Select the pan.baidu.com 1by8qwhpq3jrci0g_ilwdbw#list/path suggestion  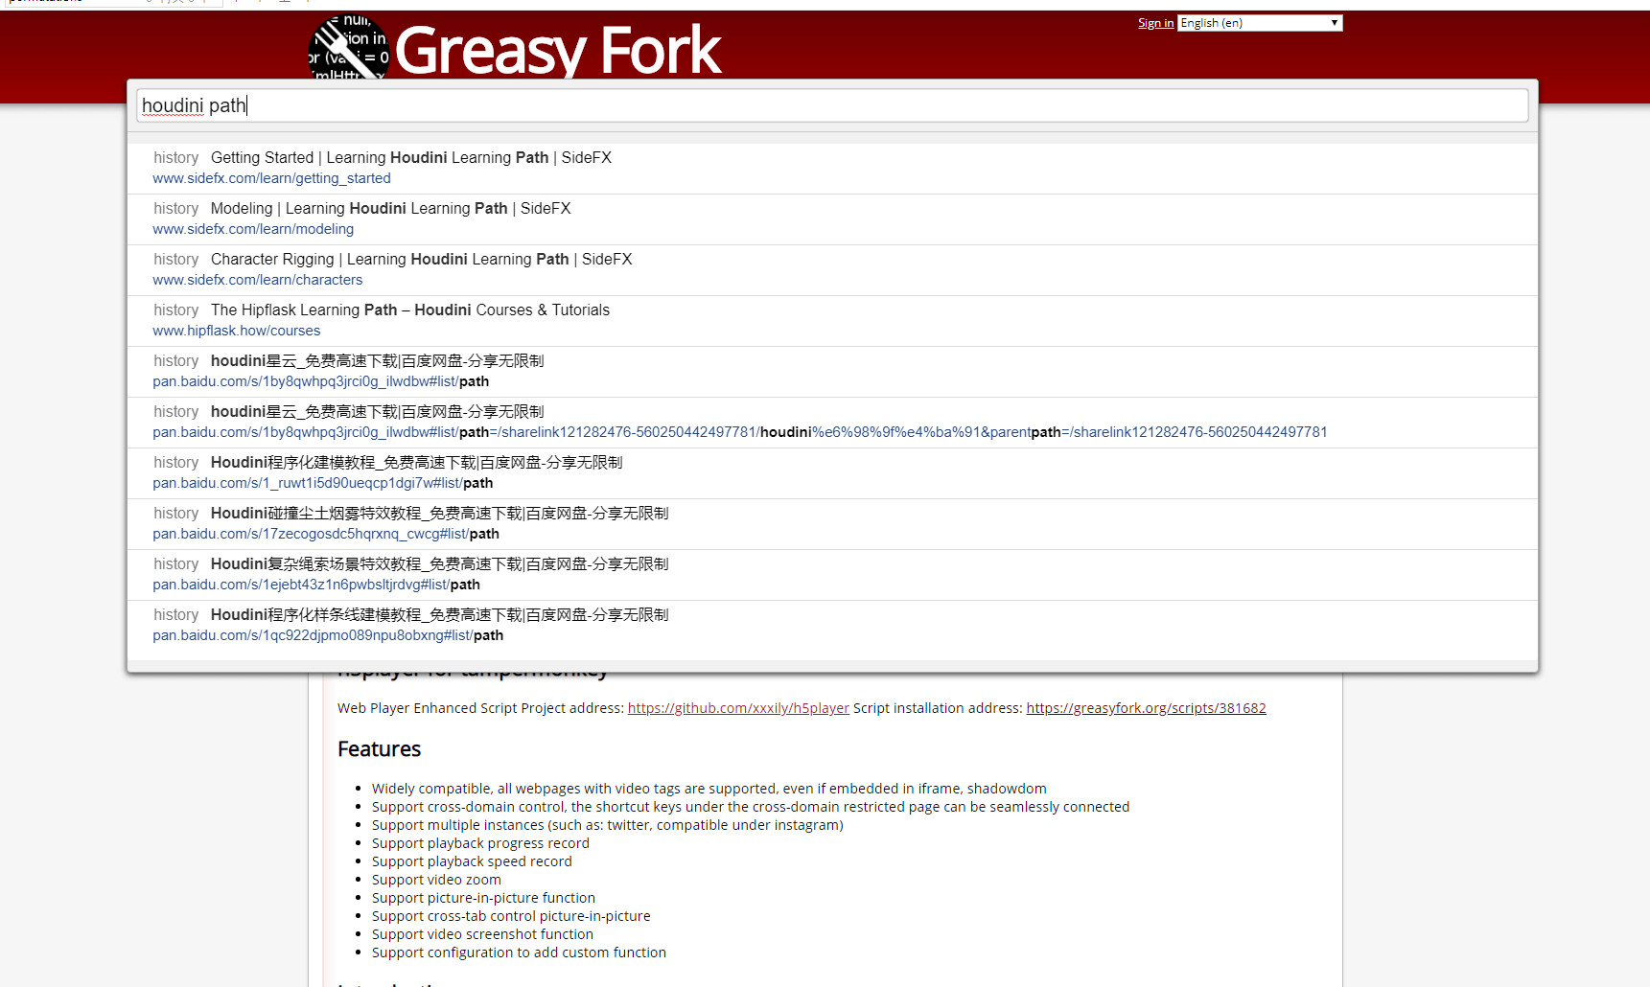point(832,372)
